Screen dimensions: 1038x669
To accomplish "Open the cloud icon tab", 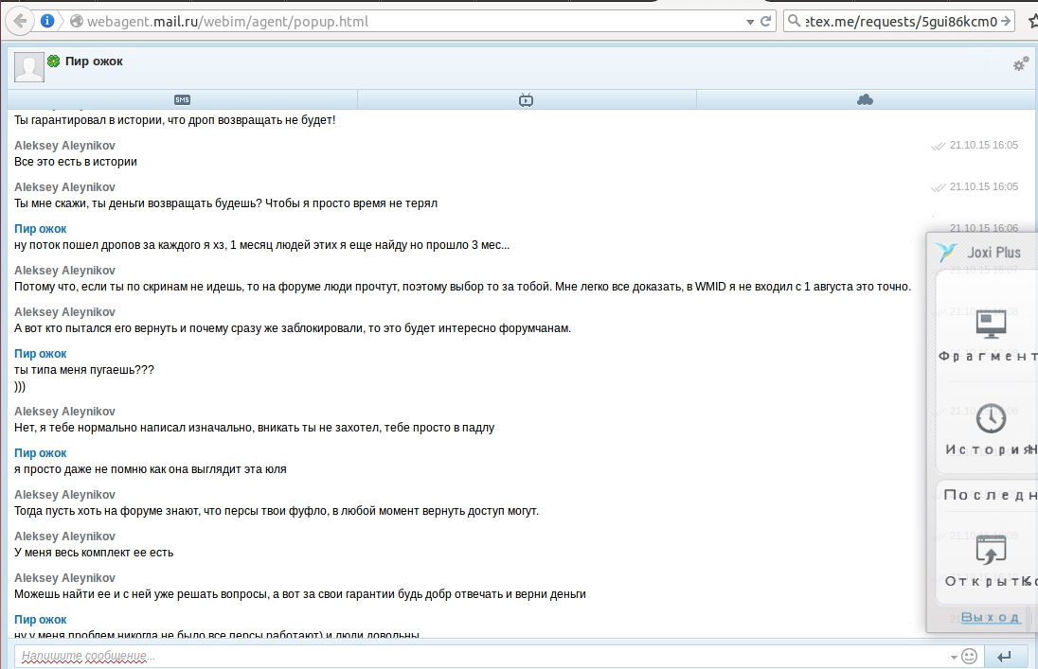I will (865, 100).
